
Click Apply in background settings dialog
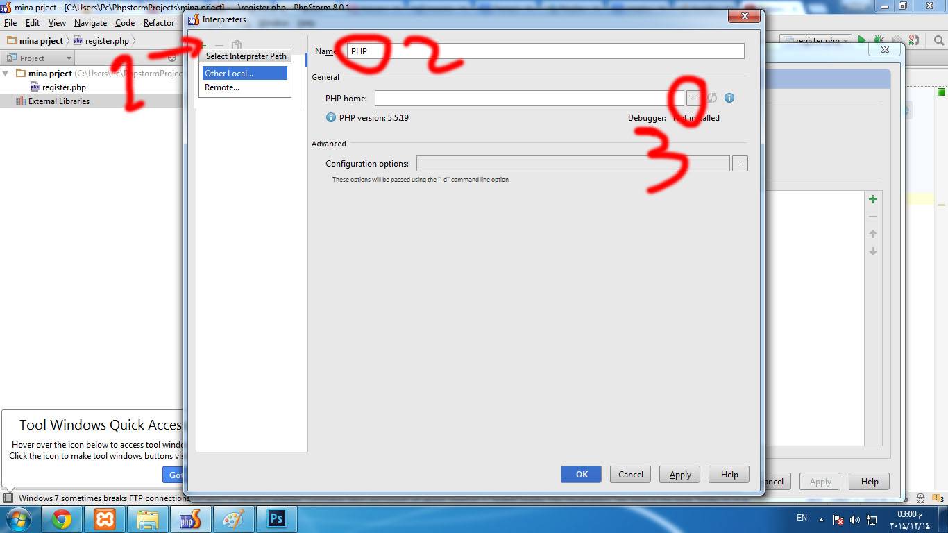point(820,481)
